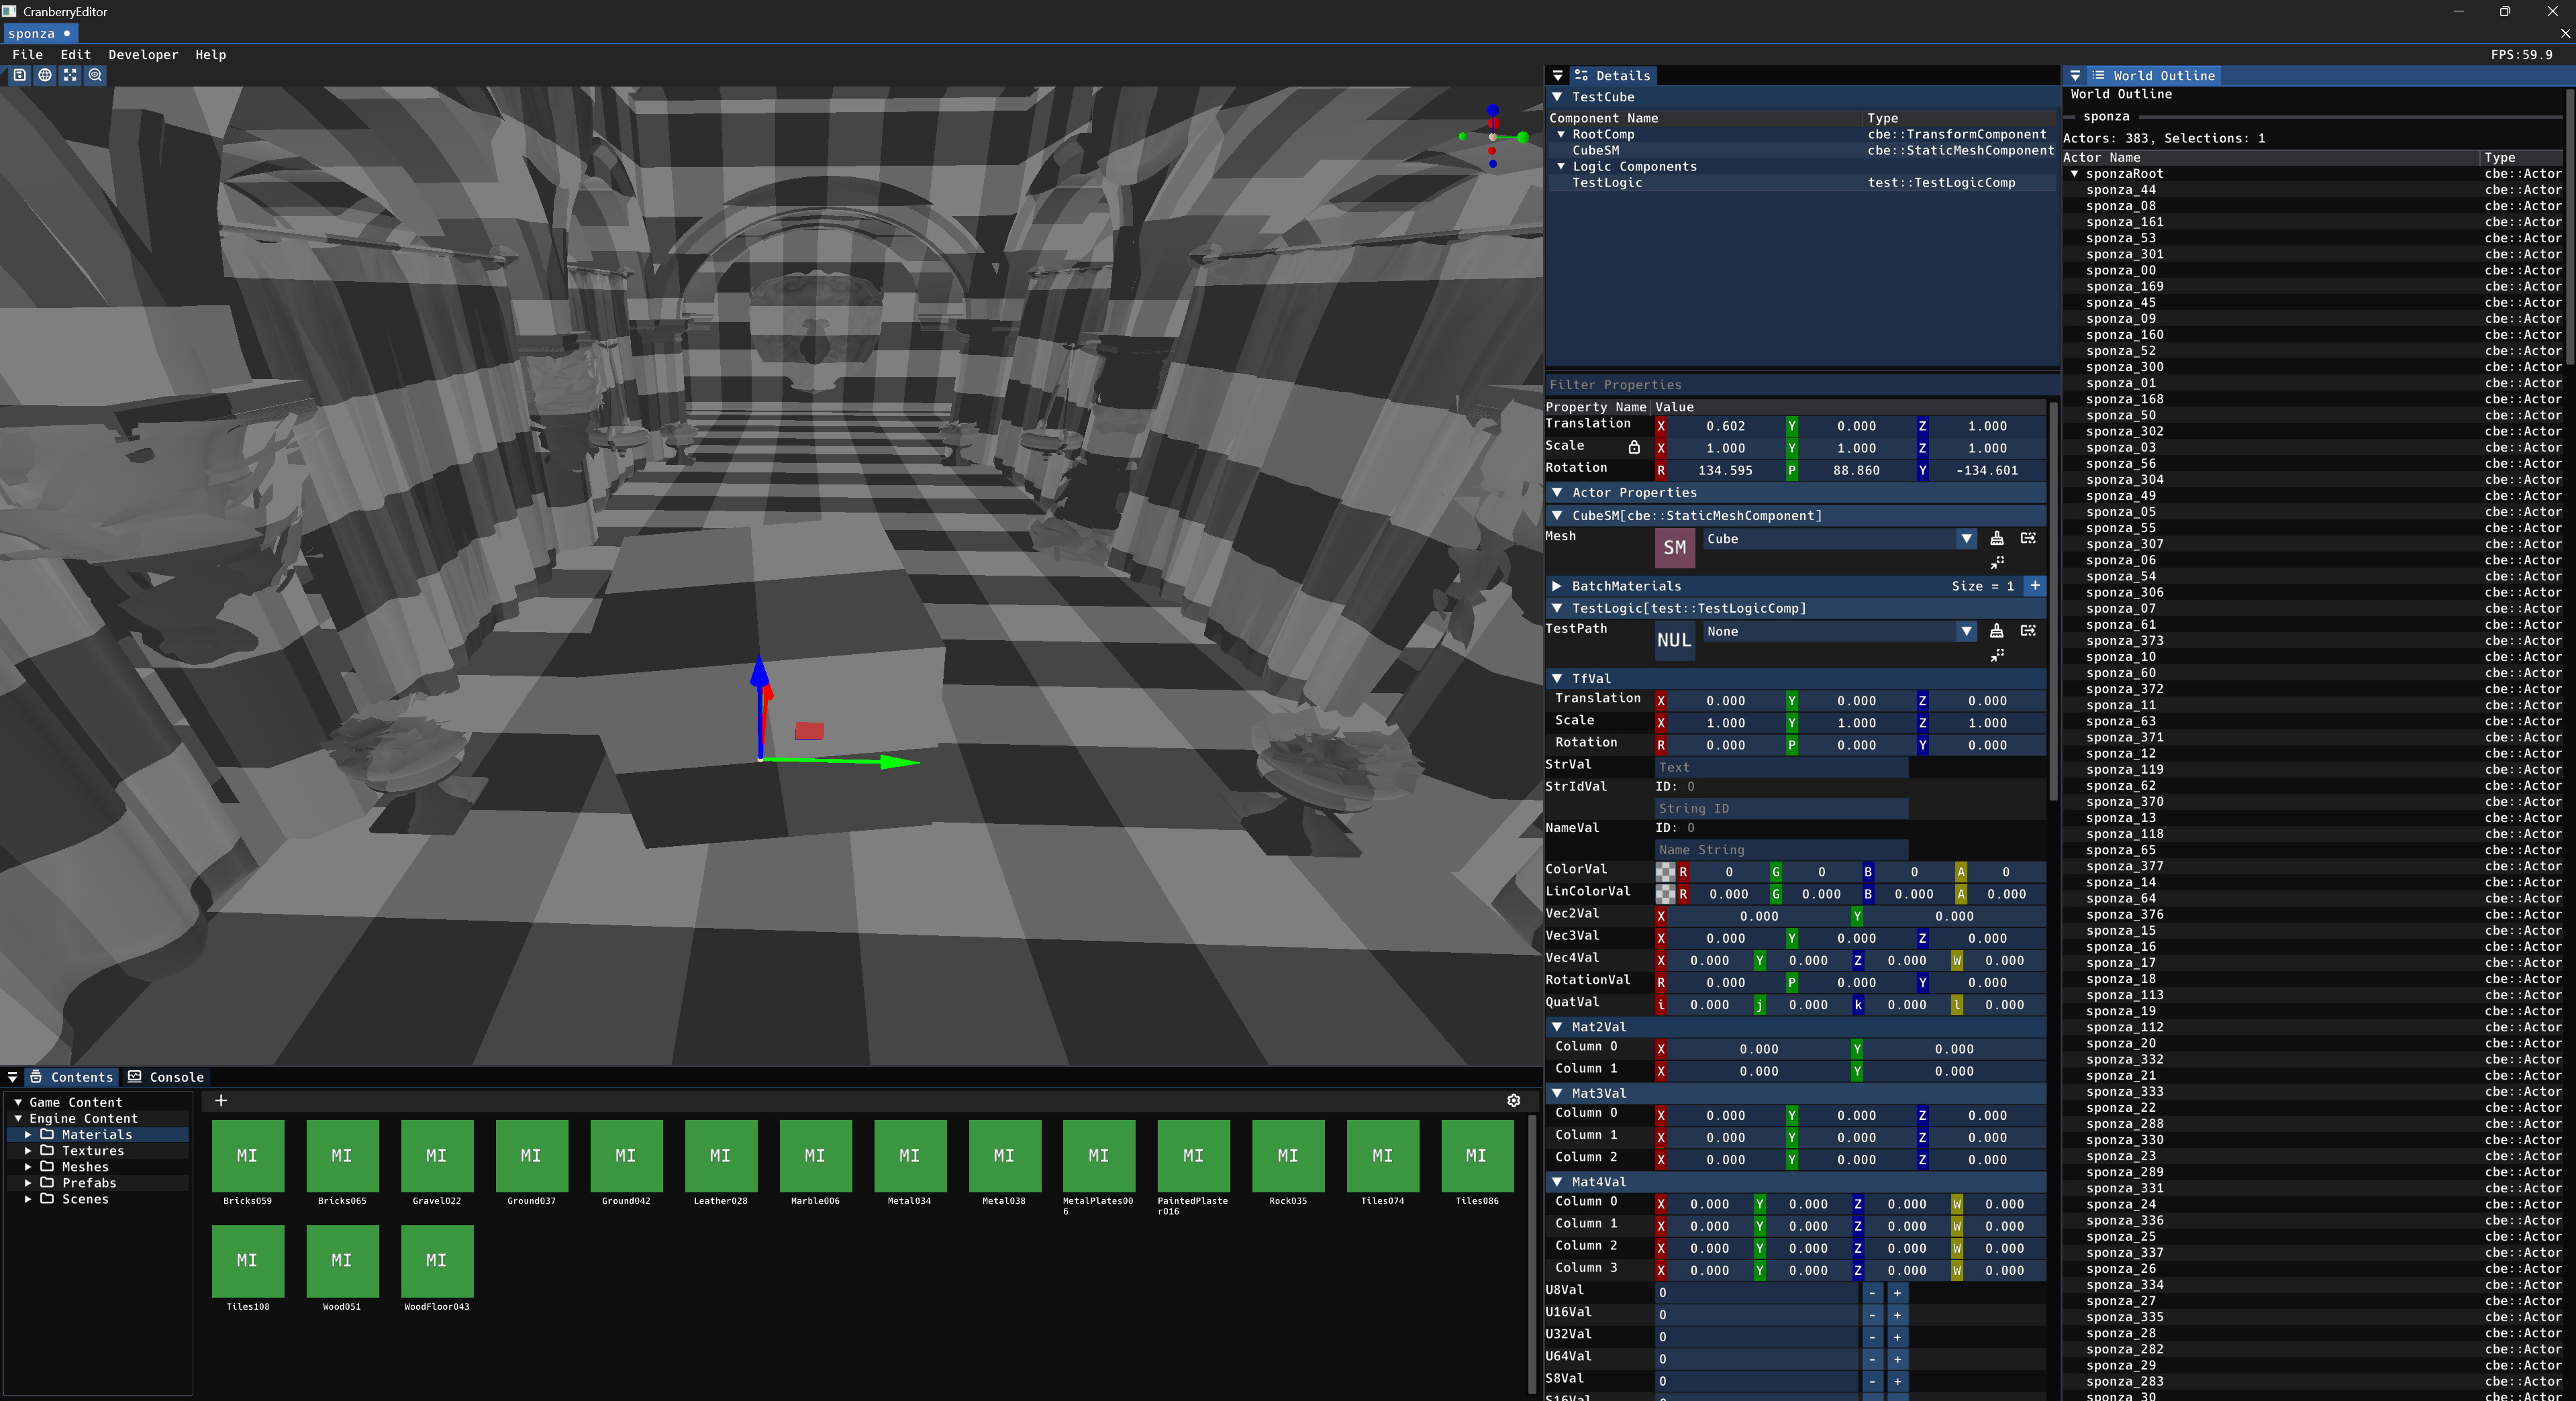Expand the Textures folder in tree
This screenshot has height=1401, width=2576.
point(28,1151)
